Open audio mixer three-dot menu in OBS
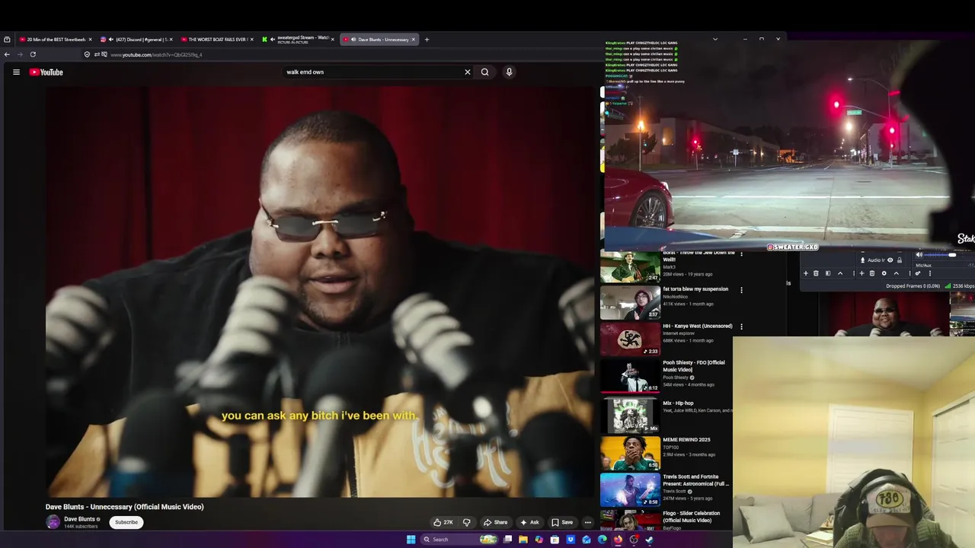The width and height of the screenshot is (975, 548). (x=930, y=273)
